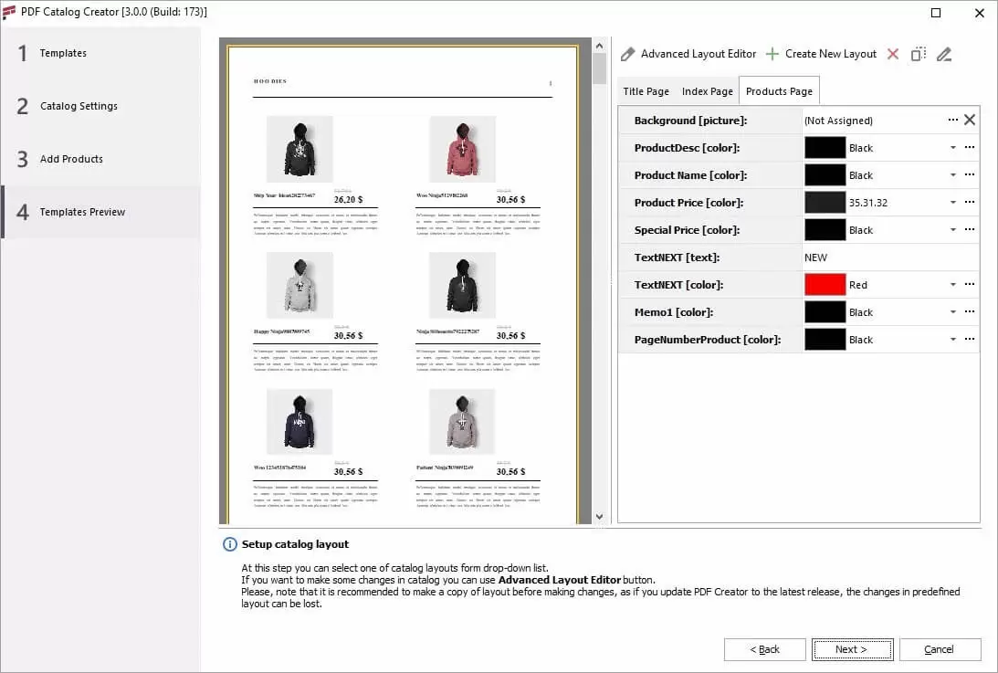Click ellipsis button for Product Price color

(x=970, y=203)
